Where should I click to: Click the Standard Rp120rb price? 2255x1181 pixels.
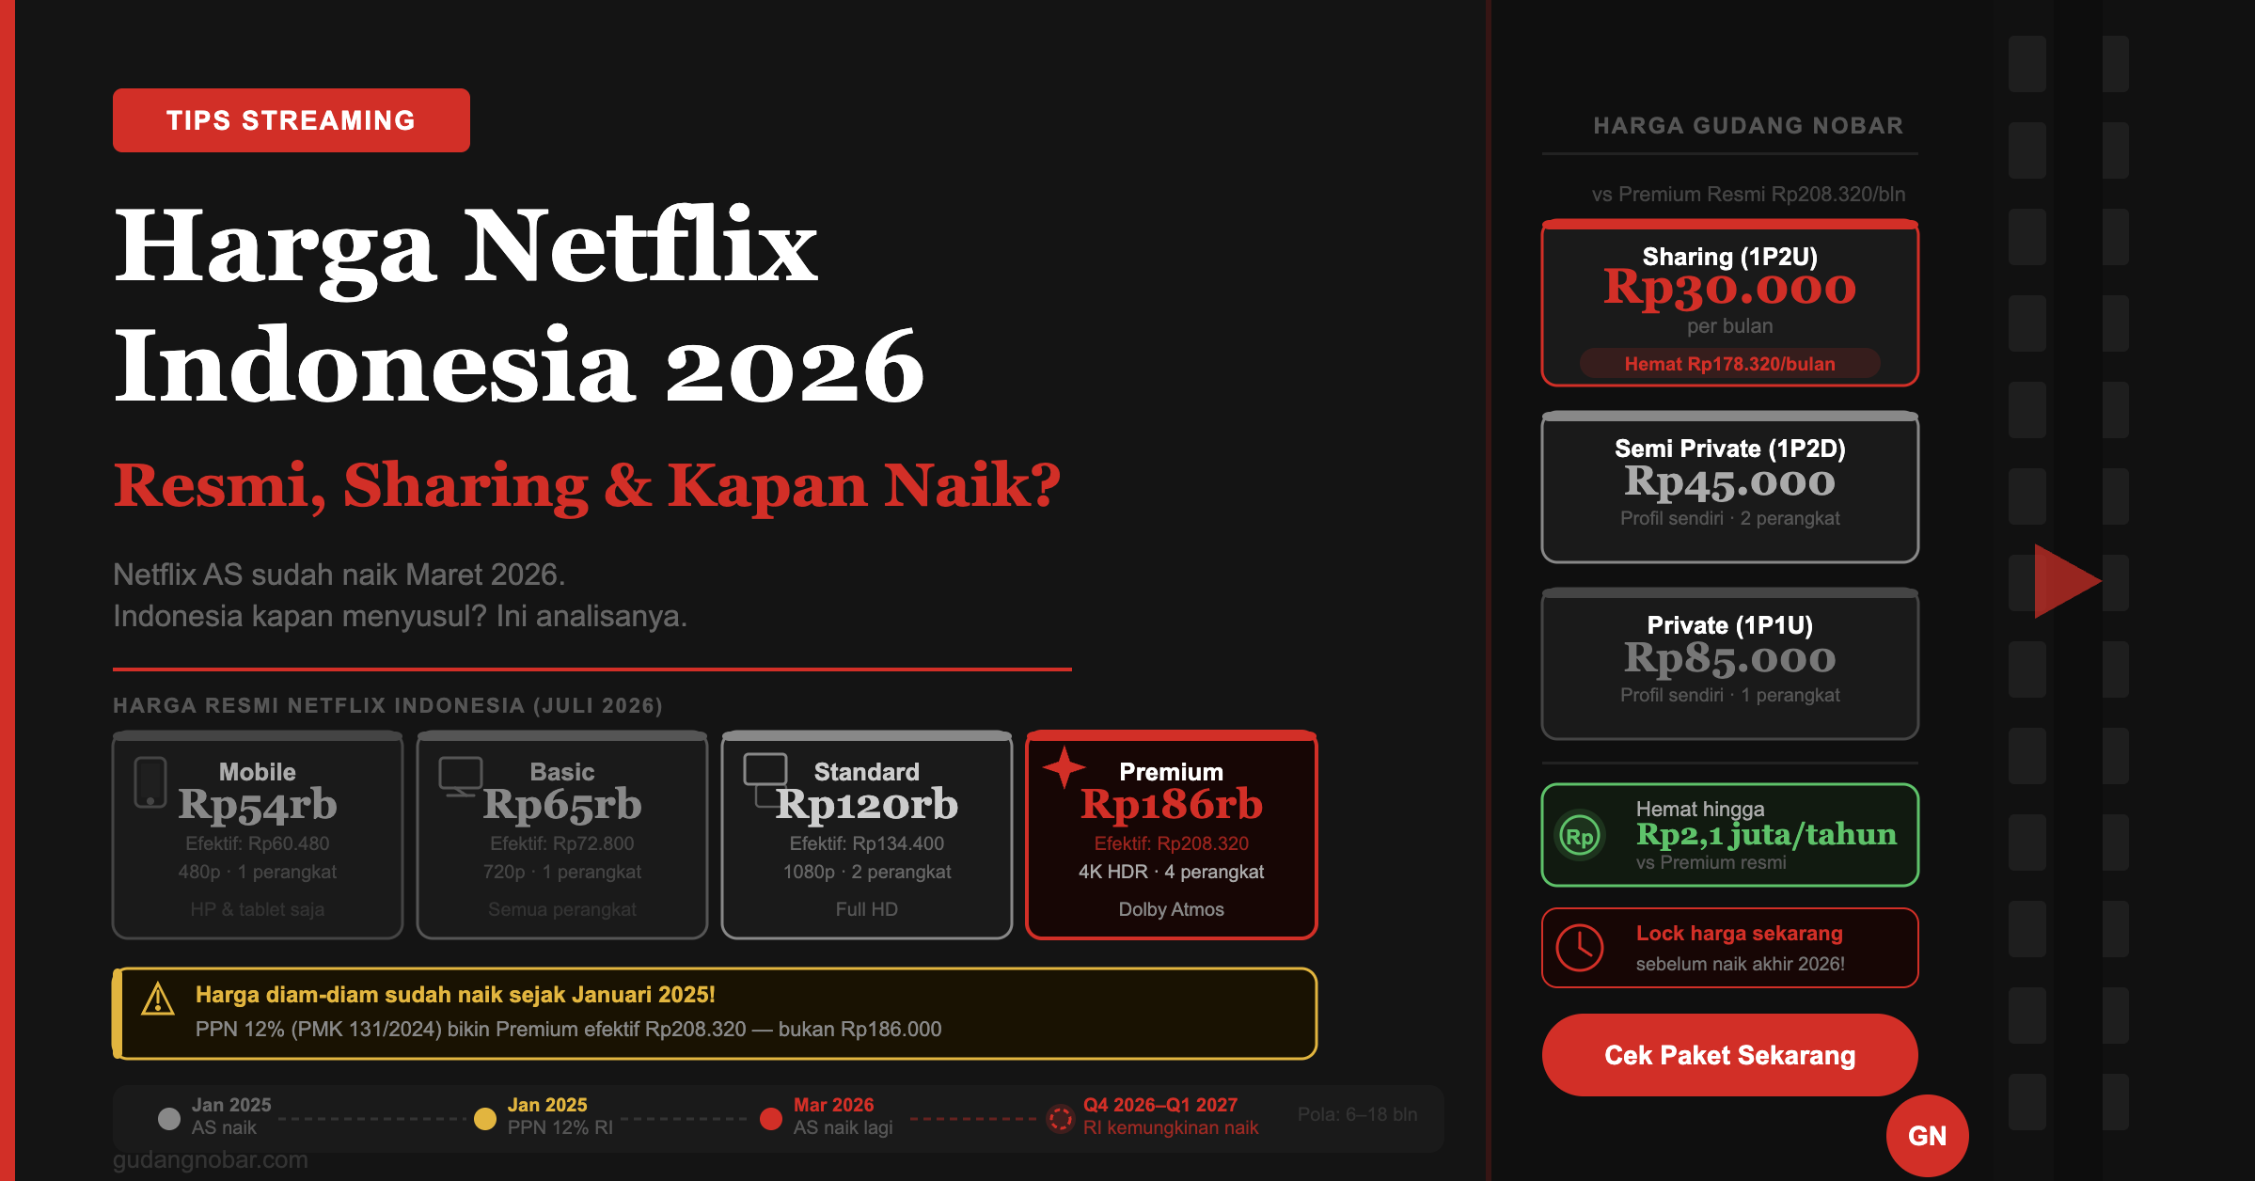(x=866, y=804)
